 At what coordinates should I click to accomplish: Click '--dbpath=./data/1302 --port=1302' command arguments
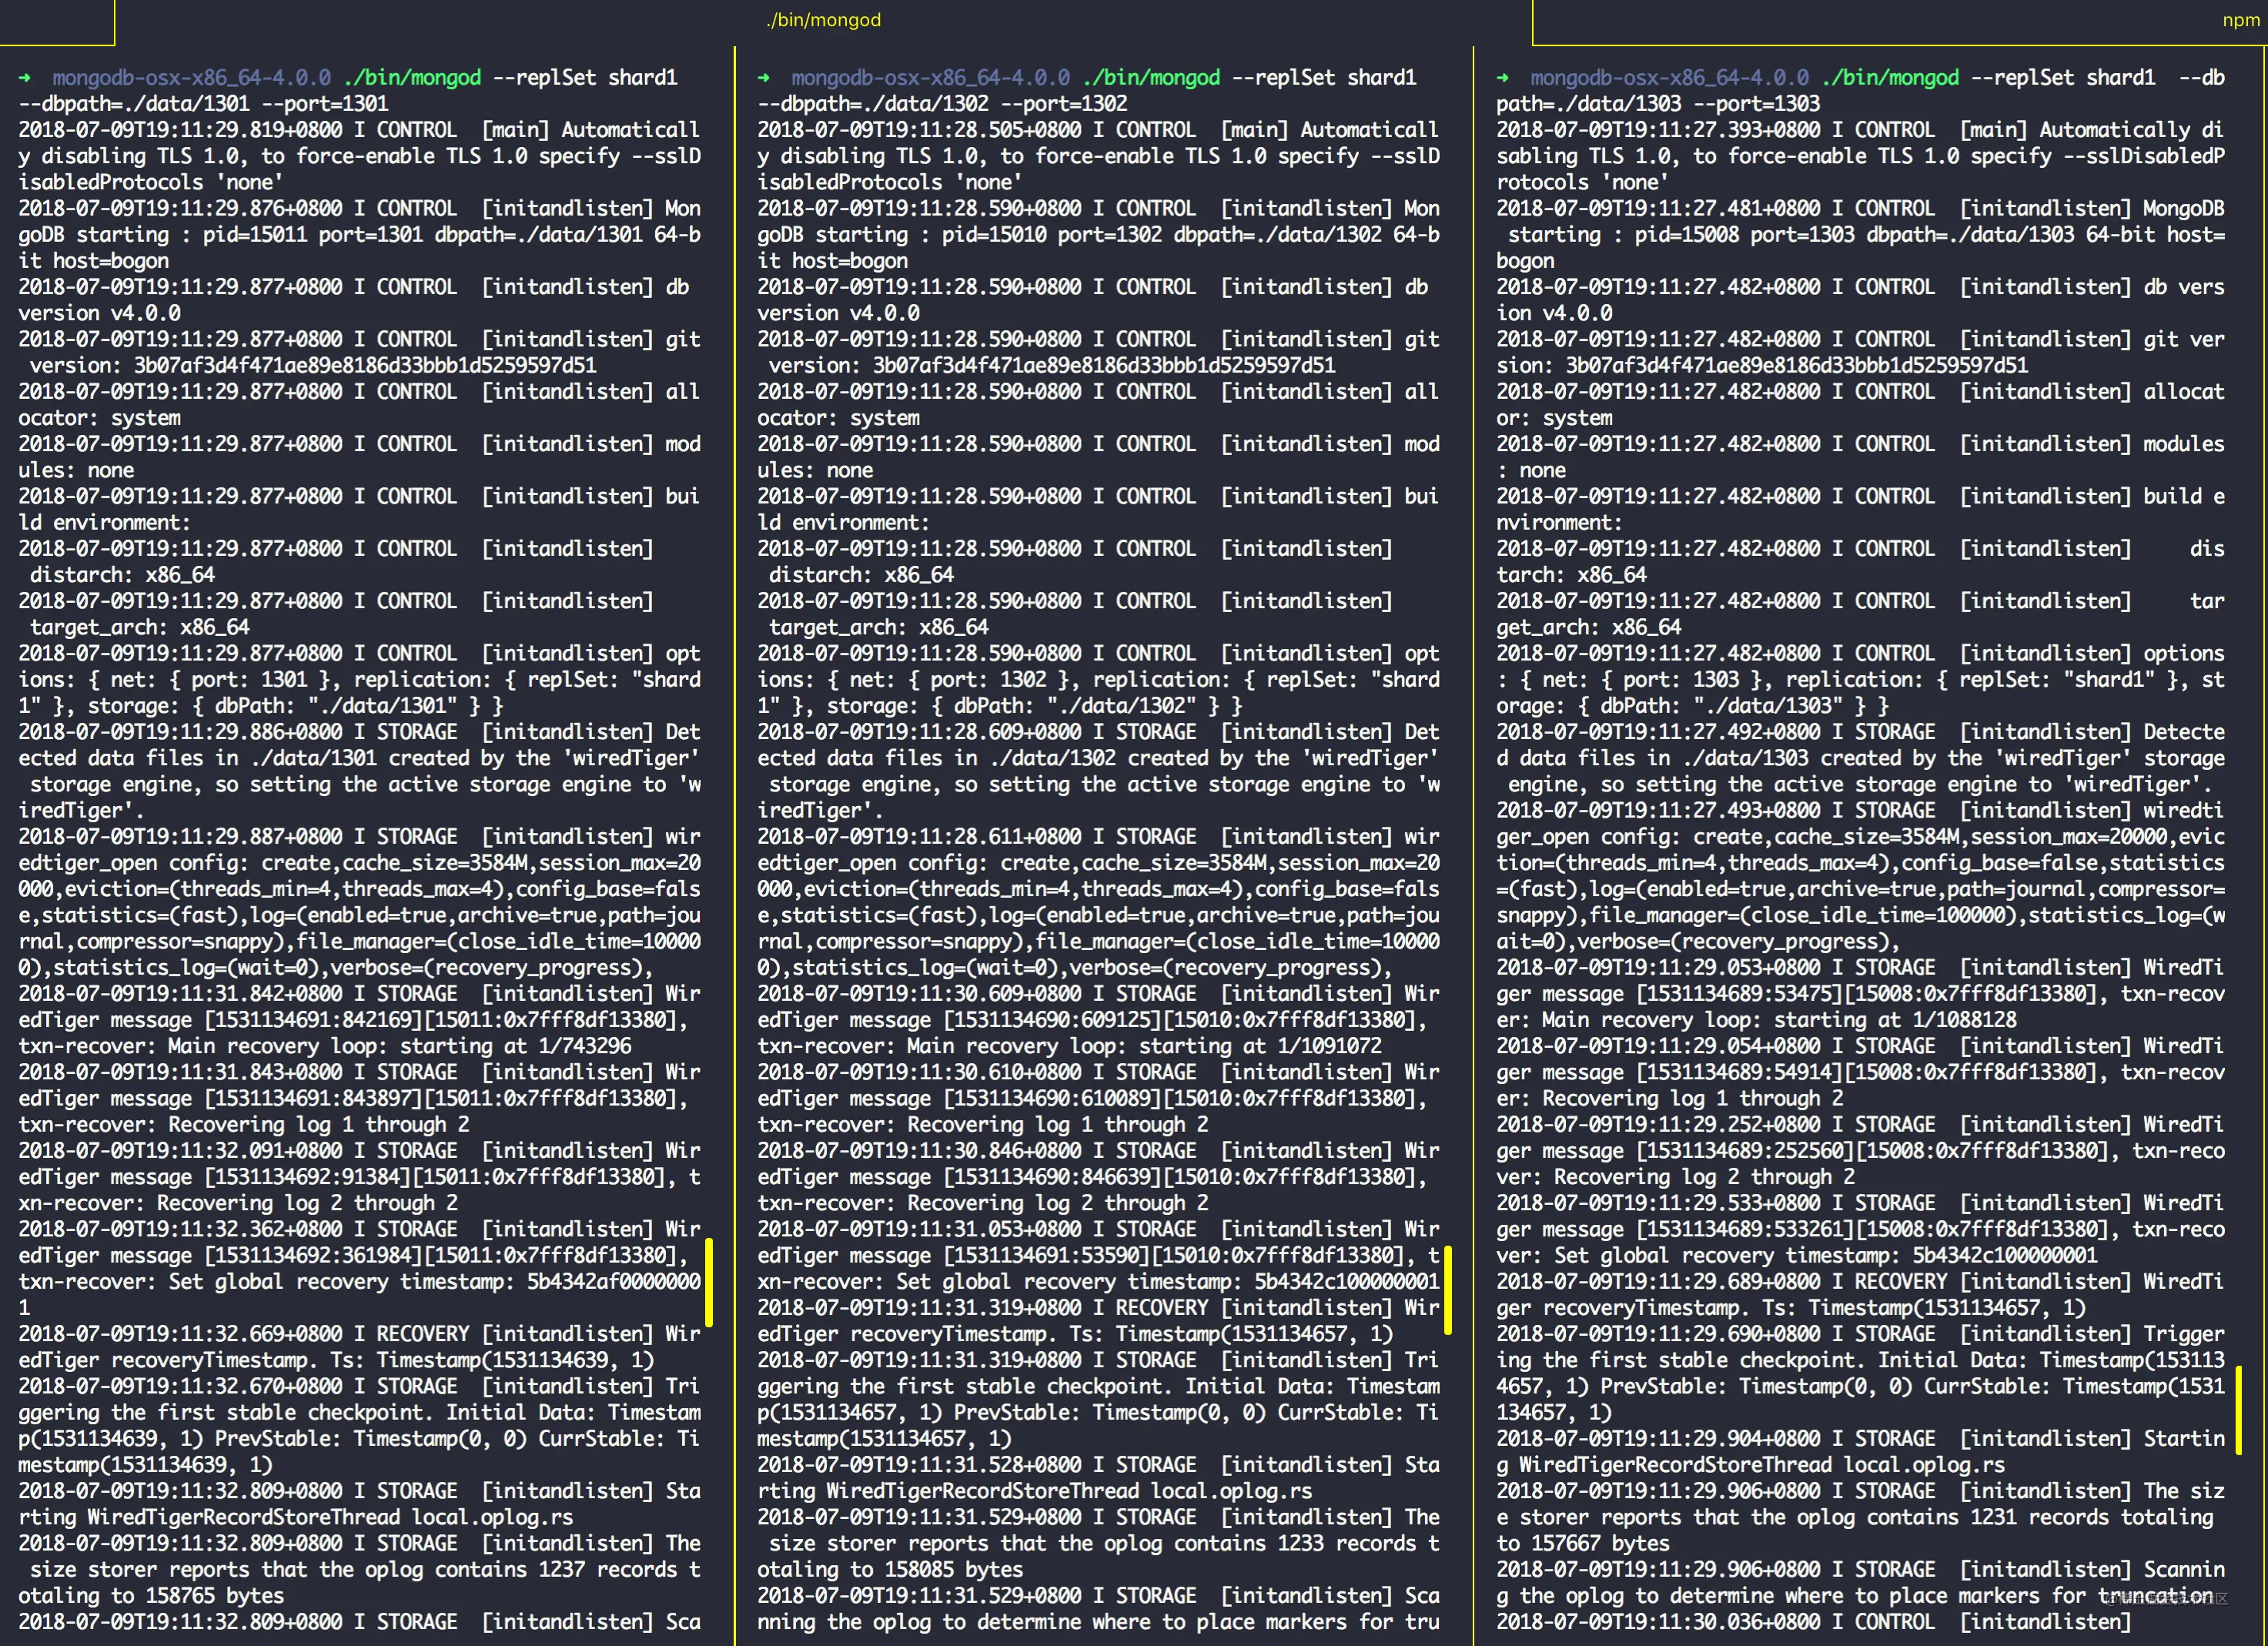click(x=942, y=104)
